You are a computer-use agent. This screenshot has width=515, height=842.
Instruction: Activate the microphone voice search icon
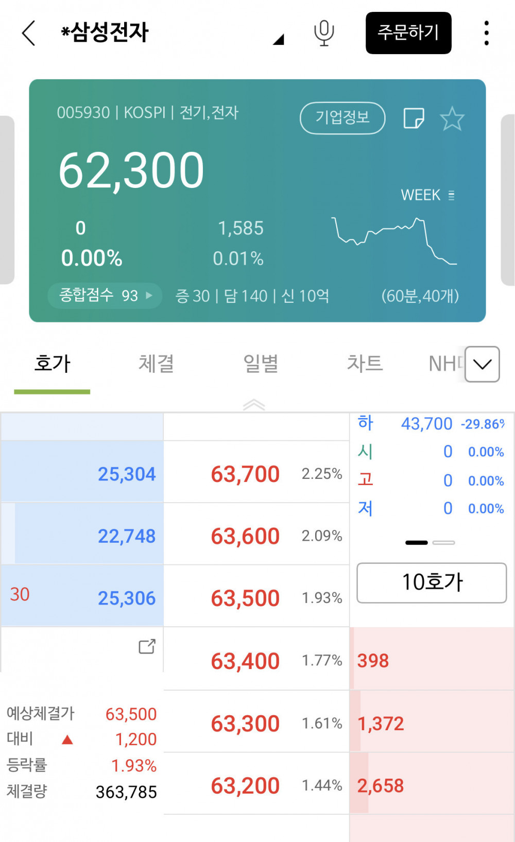pos(324,33)
